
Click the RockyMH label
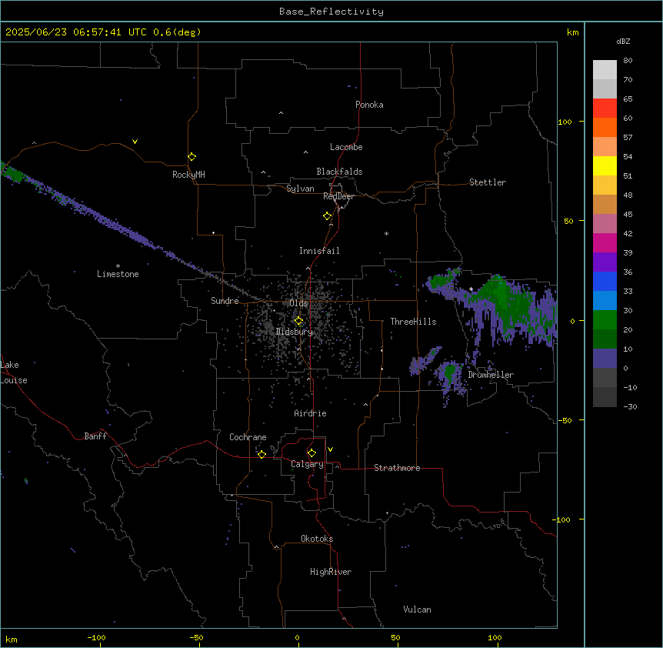tap(188, 175)
